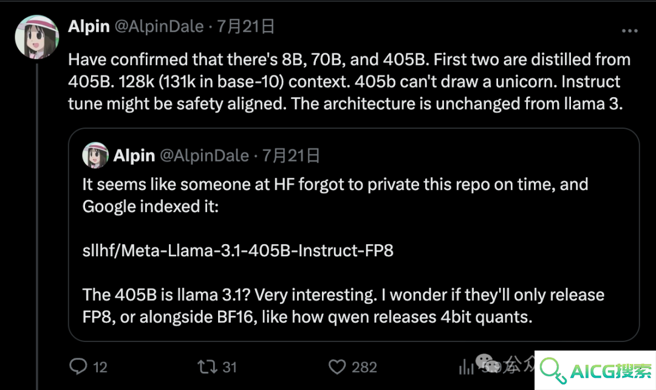
Task: Open the Alpin display name in main tweet
Action: click(89, 26)
